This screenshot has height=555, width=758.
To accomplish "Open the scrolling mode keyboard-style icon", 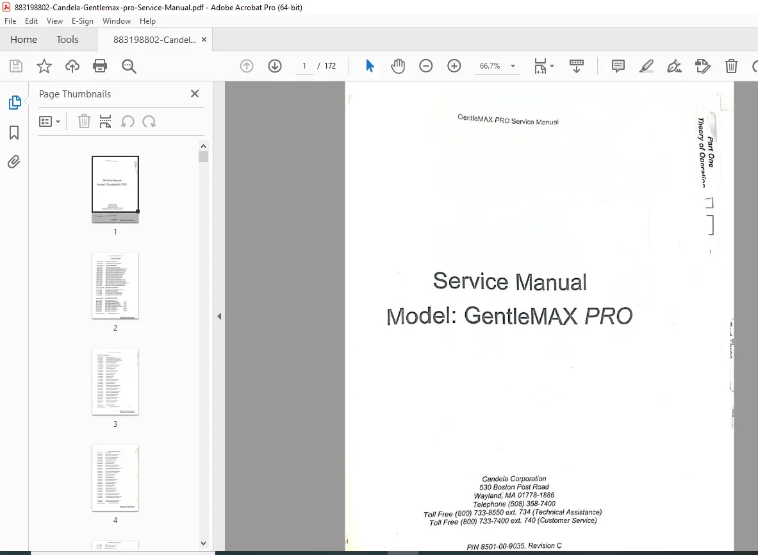I will coord(576,66).
